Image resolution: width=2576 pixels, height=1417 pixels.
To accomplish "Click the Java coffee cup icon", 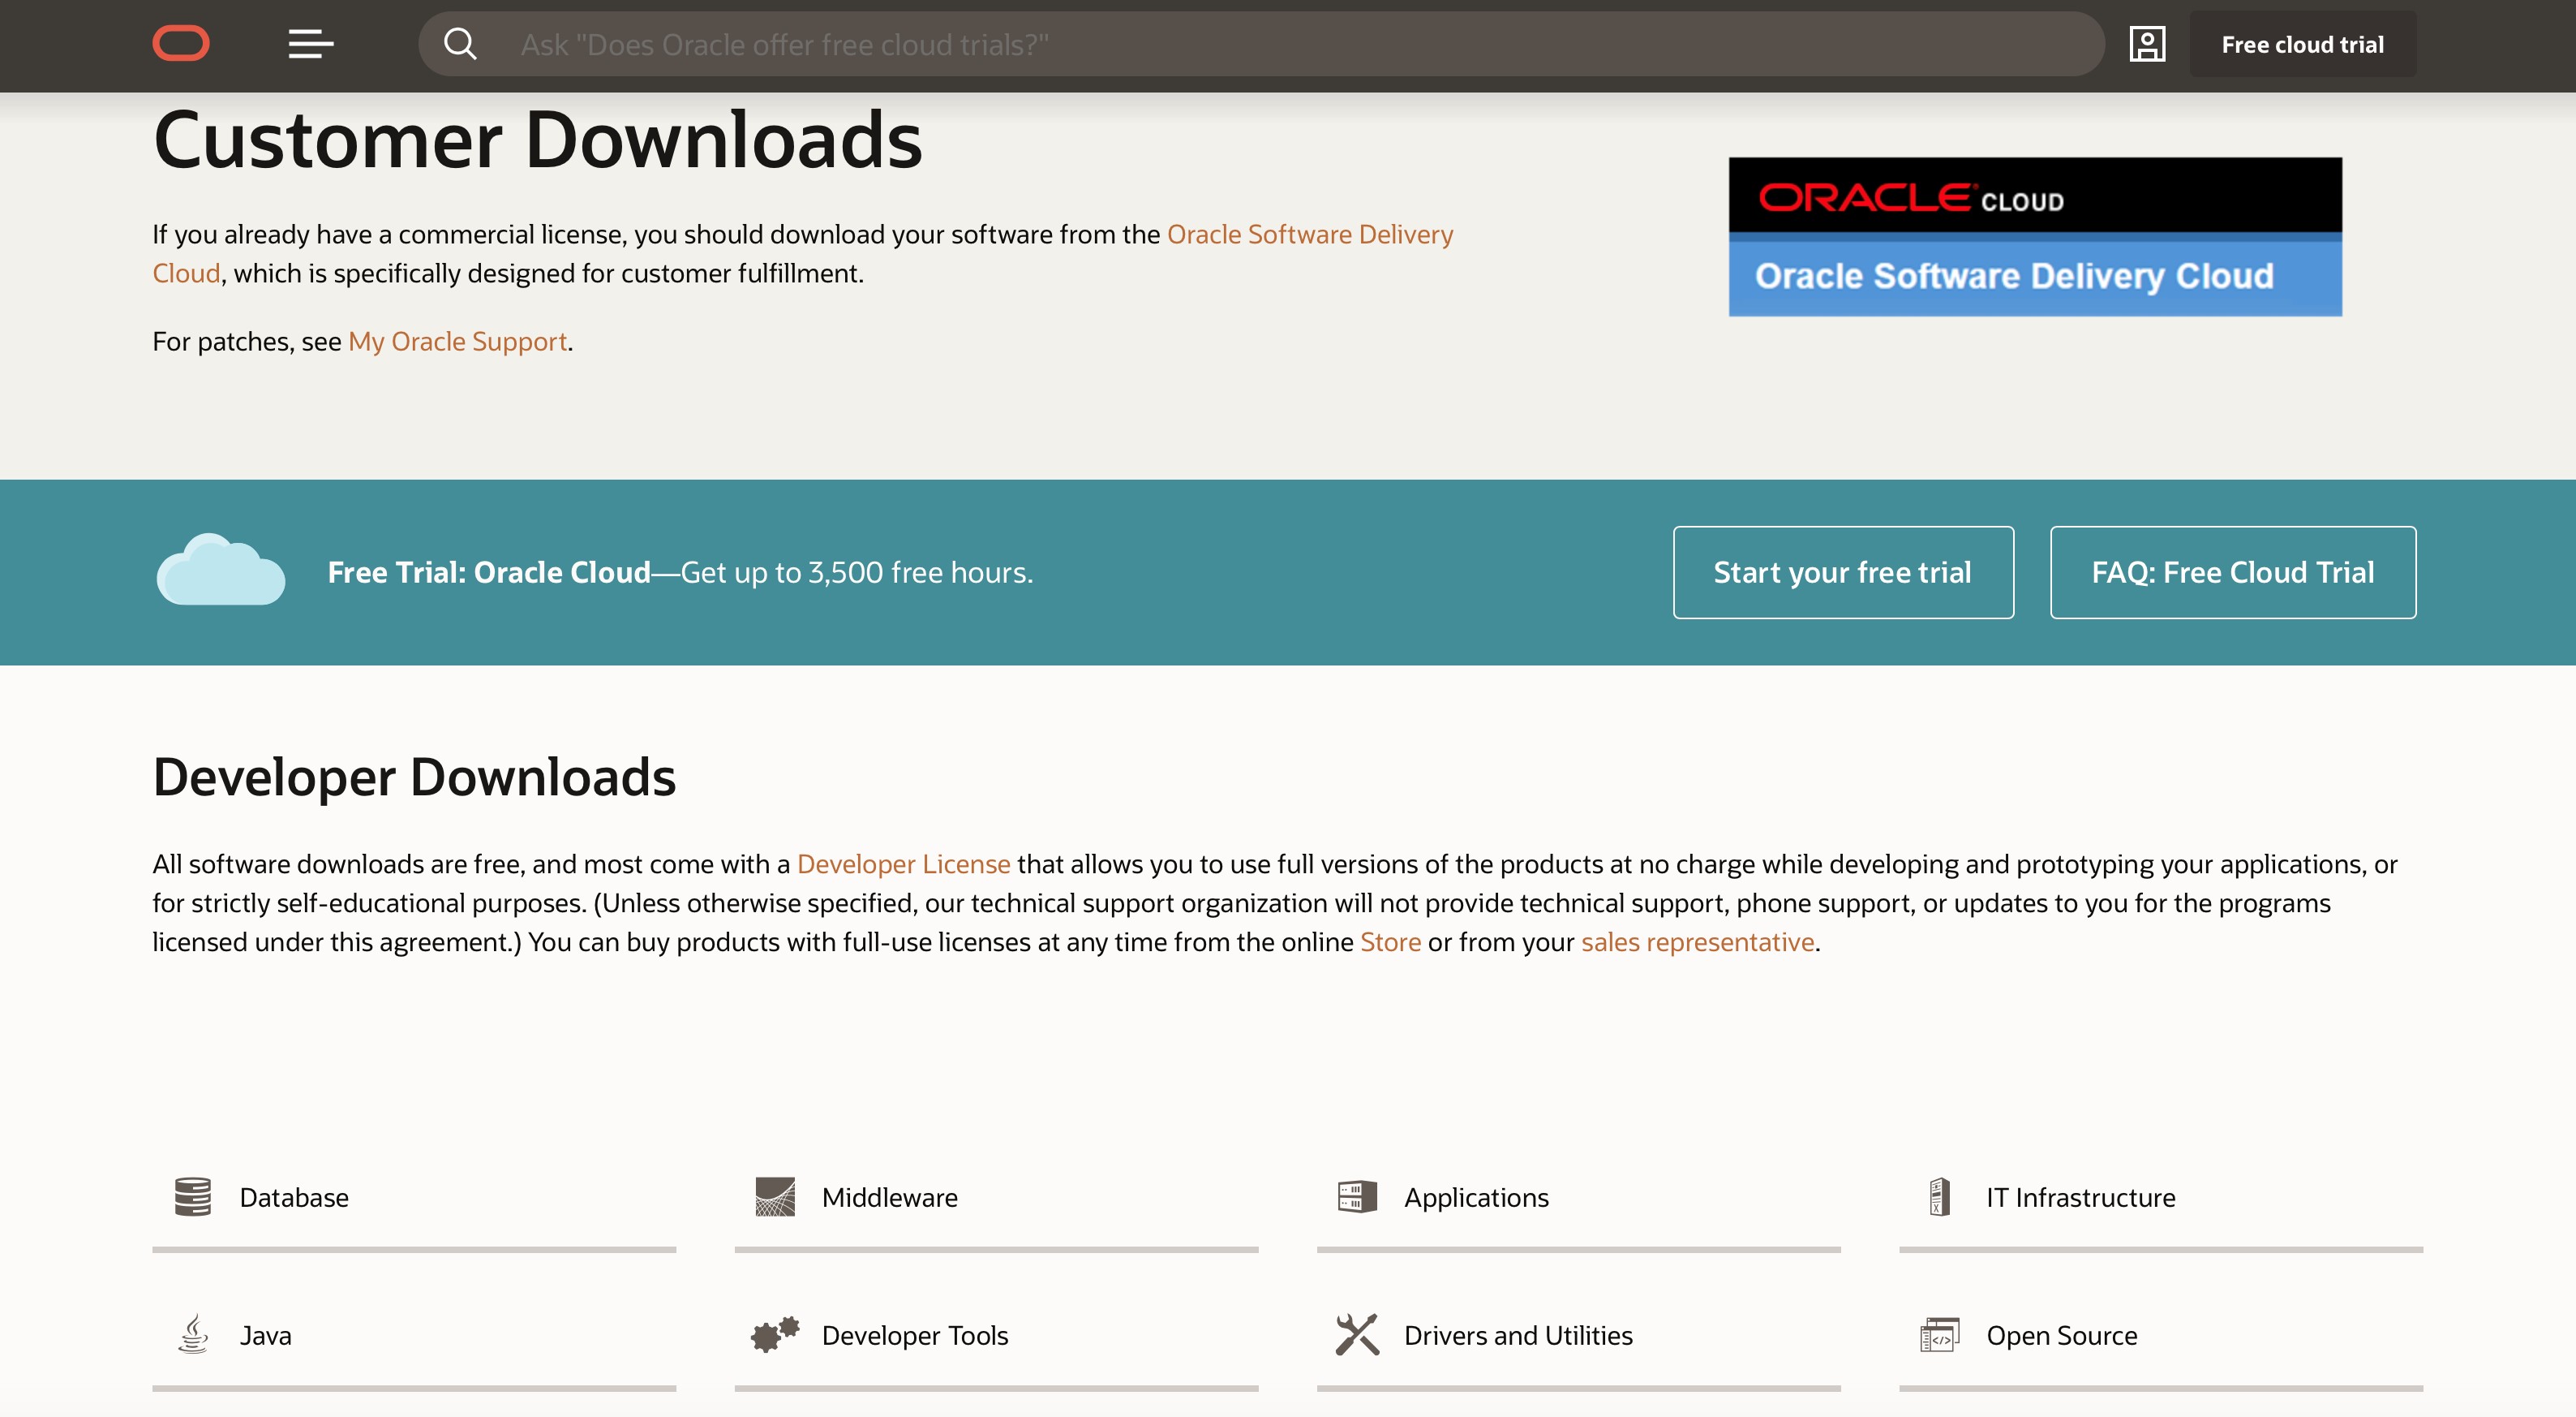I will (x=193, y=1335).
